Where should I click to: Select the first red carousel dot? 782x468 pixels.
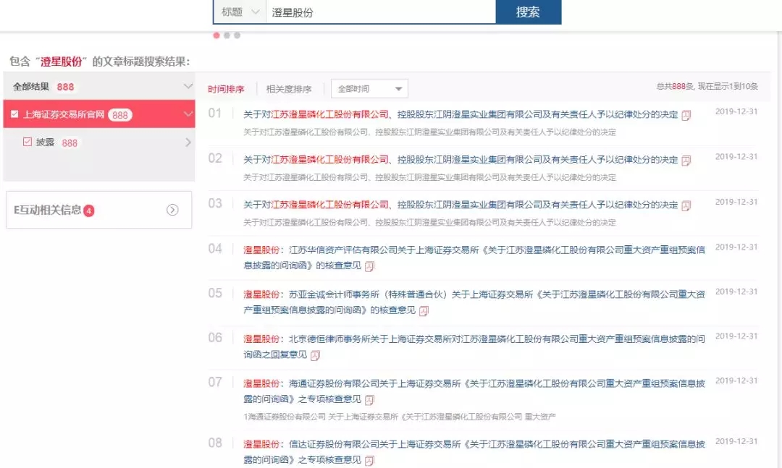click(x=216, y=35)
